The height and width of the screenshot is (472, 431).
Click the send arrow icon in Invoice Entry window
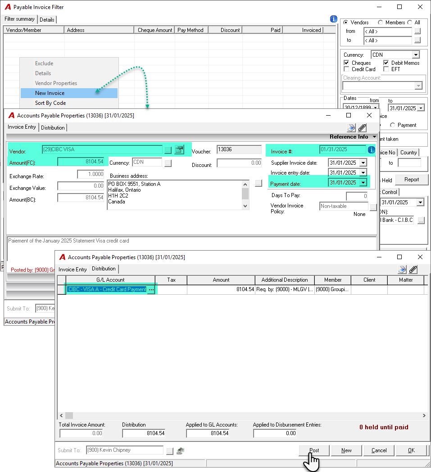click(x=351, y=128)
